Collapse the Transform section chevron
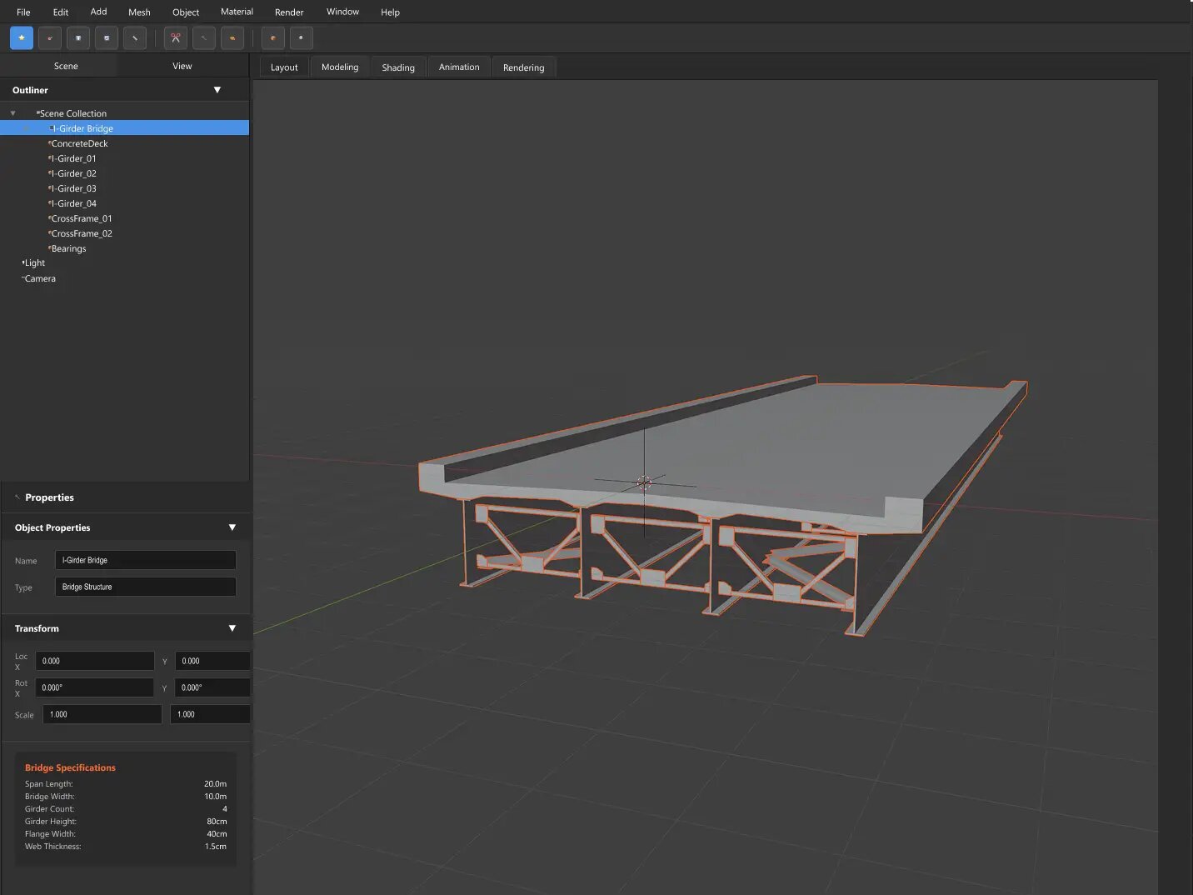This screenshot has width=1193, height=895. [x=232, y=628]
